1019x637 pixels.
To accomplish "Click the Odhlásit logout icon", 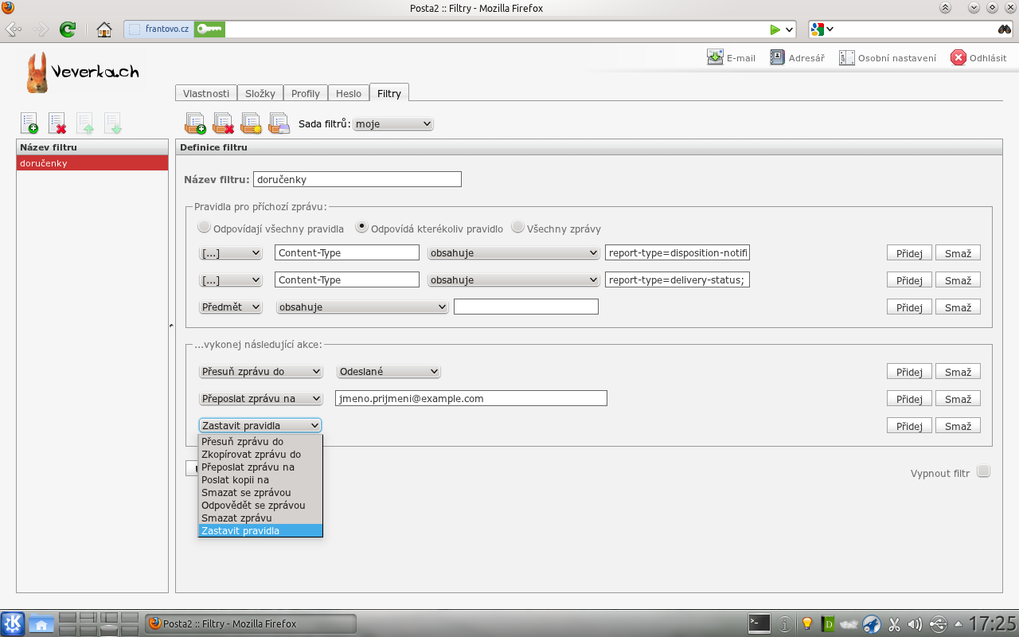I will click(x=958, y=57).
